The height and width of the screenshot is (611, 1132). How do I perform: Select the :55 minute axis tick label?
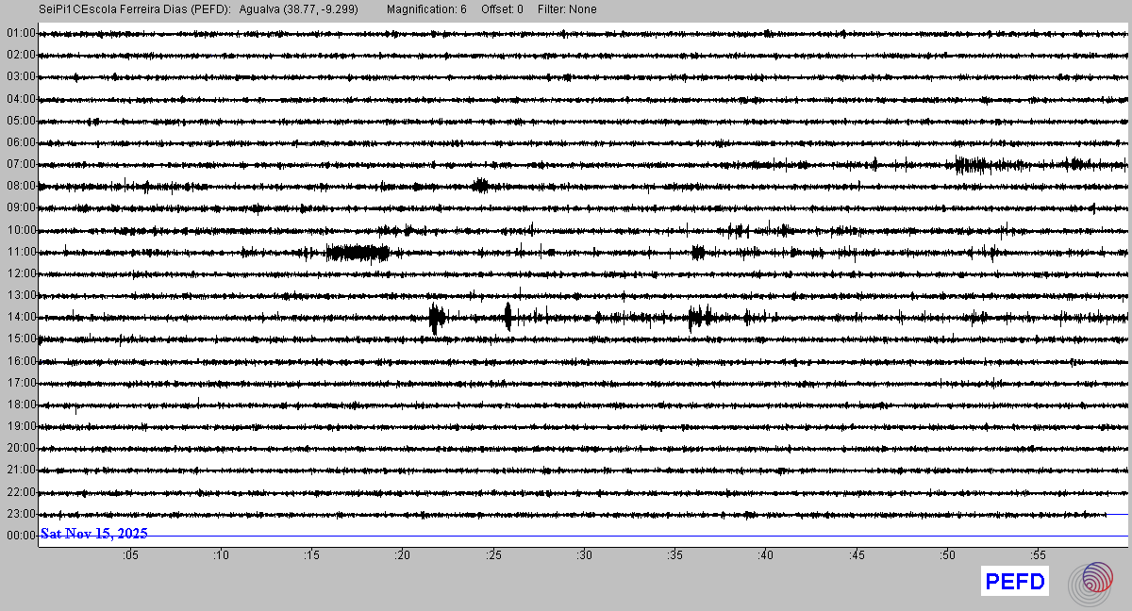click(1037, 555)
